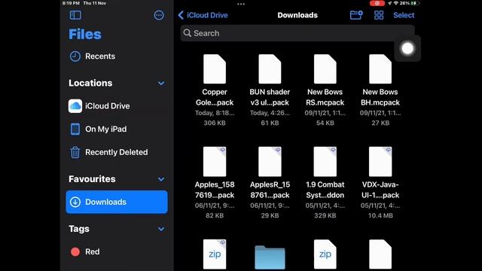The height and width of the screenshot is (271, 482).
Task: Create a new folder
Action: [356, 15]
